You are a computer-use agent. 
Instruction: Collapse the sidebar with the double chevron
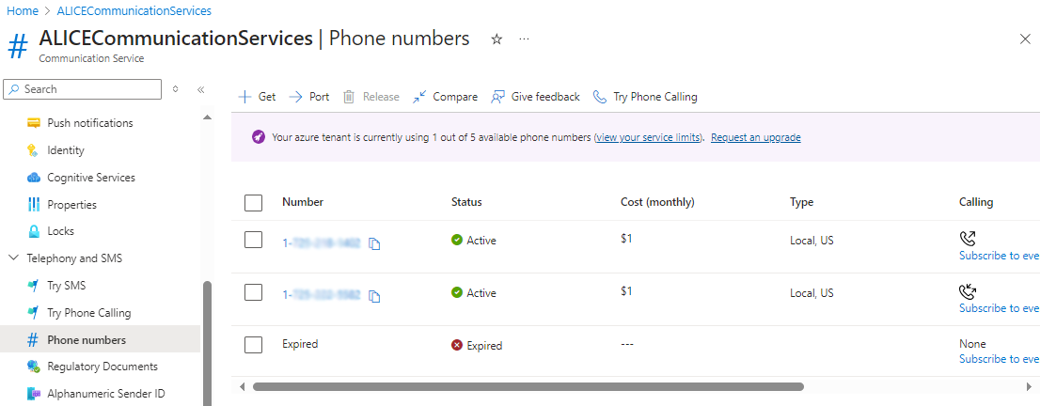200,89
